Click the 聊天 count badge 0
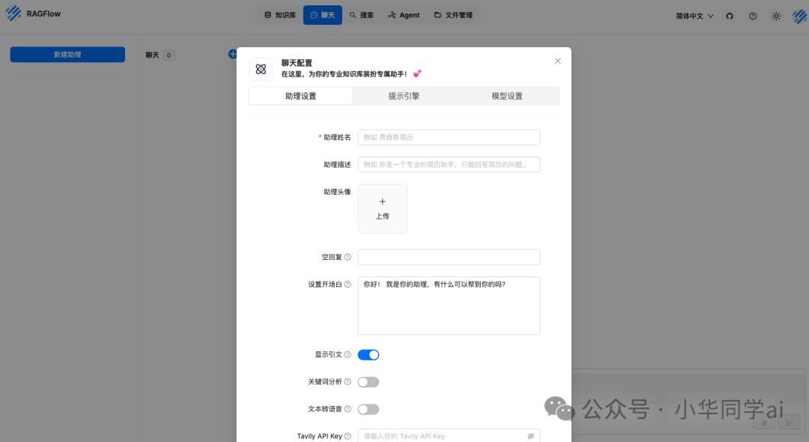 (x=169, y=55)
